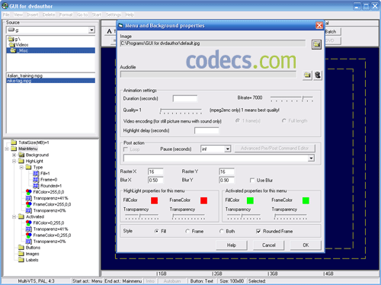The height and width of the screenshot is (285, 381).
Task: Click the Transparenz=41% icon under HighLight
Action: 29,198
